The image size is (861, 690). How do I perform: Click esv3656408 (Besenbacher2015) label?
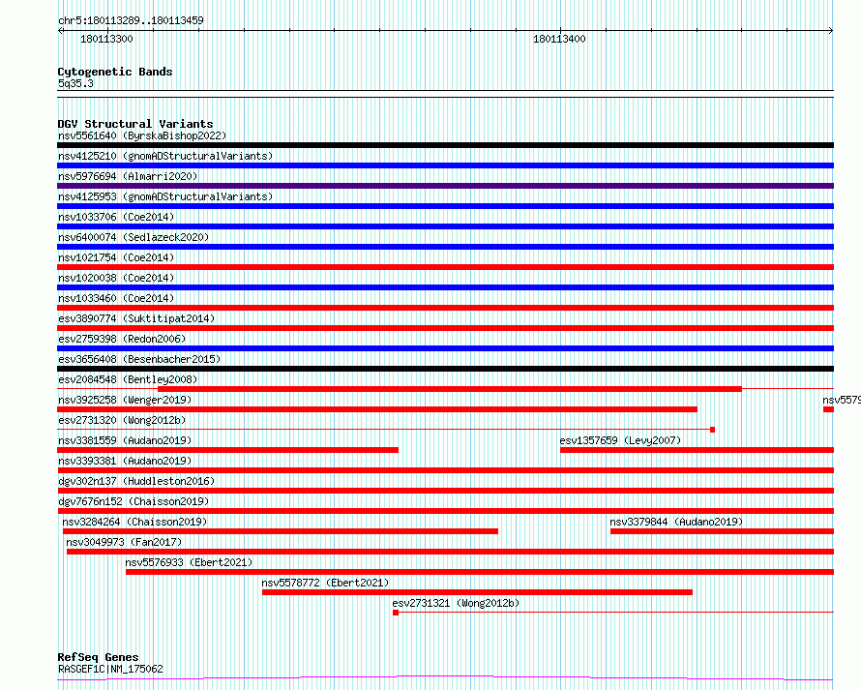click(139, 359)
